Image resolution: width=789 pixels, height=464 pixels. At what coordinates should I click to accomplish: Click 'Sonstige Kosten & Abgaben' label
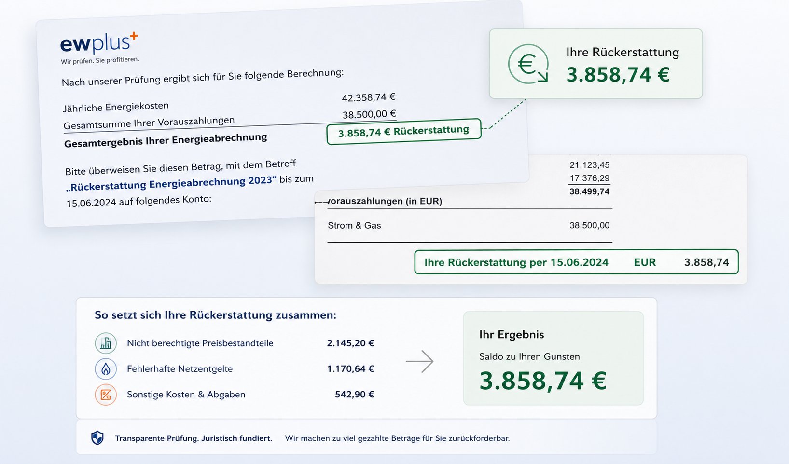(x=186, y=395)
